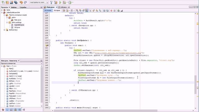
Task: Expand the Библиотеки node
Action: 4,30
